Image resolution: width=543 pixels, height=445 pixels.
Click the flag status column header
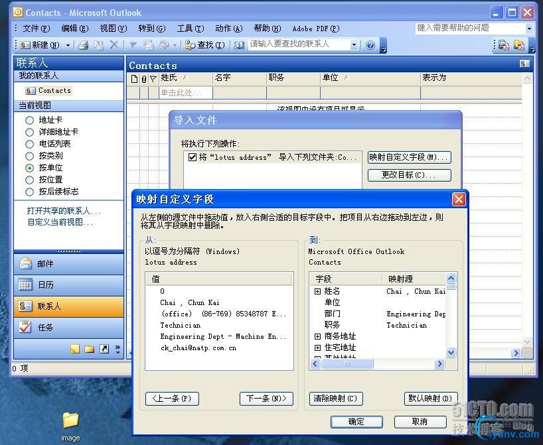[153, 79]
